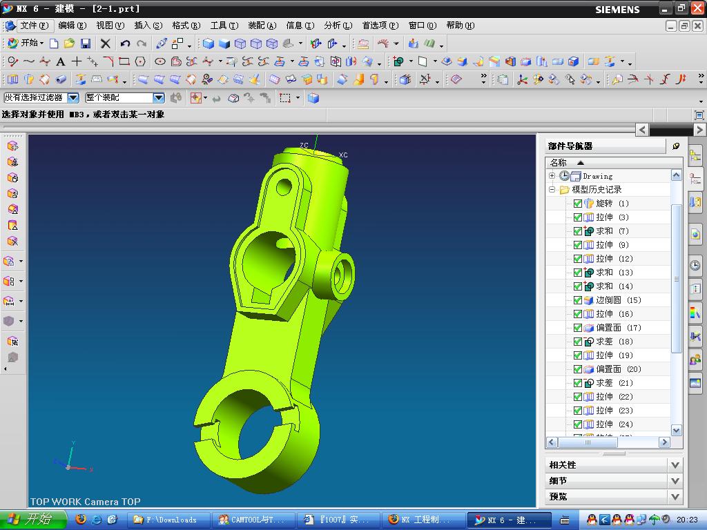707x530 pixels.
Task: Select the Text 'A' curve tool
Action: click(61, 61)
